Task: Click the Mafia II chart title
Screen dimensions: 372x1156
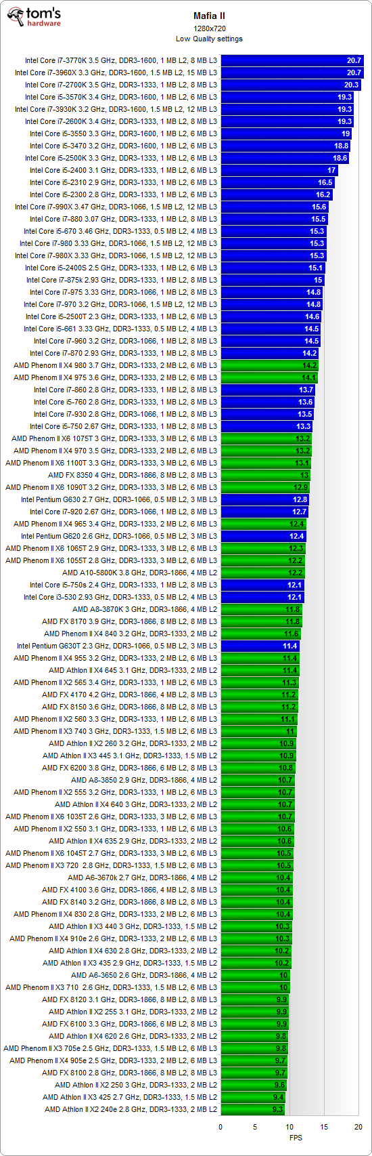Action: coord(208,16)
